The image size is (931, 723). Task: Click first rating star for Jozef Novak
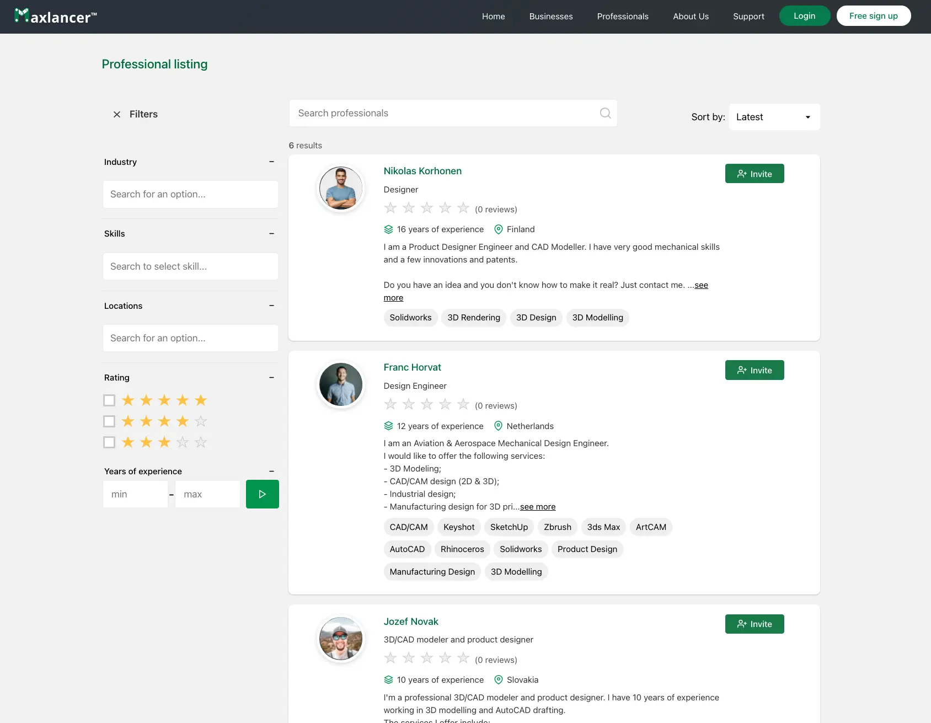[390, 658]
